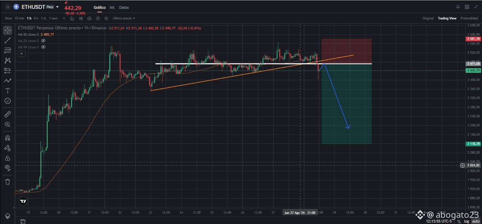Click the 2 471,68 entry price label
482x224 pixels.
pos(473,64)
